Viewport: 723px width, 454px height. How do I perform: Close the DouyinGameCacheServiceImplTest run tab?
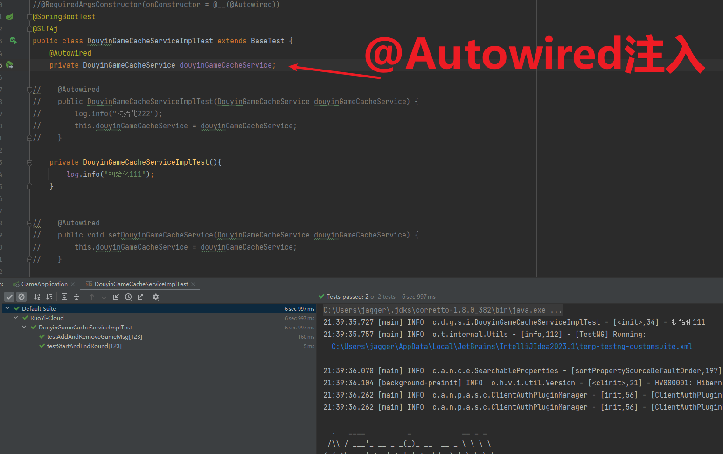click(193, 284)
